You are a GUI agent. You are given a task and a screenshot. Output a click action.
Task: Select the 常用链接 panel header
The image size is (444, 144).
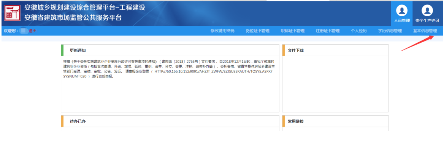point(335,121)
